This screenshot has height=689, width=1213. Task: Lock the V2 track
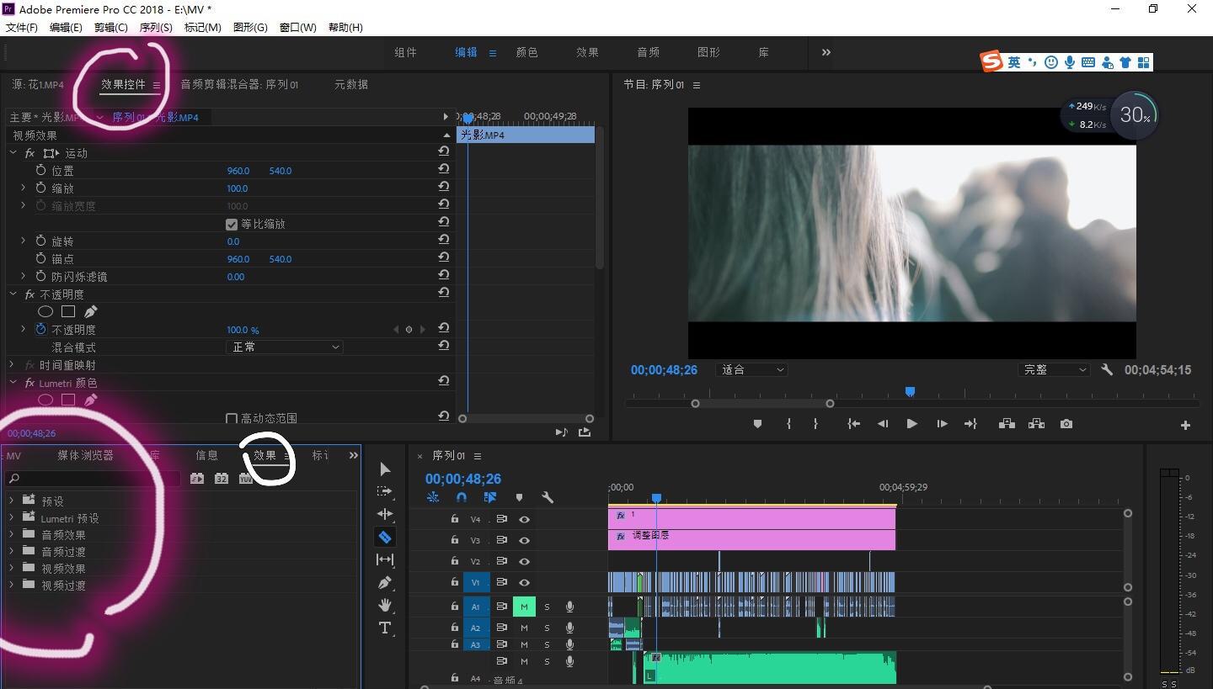[x=454, y=561]
